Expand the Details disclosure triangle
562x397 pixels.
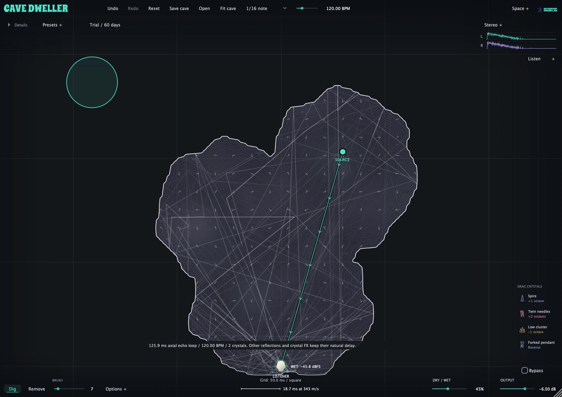9,25
